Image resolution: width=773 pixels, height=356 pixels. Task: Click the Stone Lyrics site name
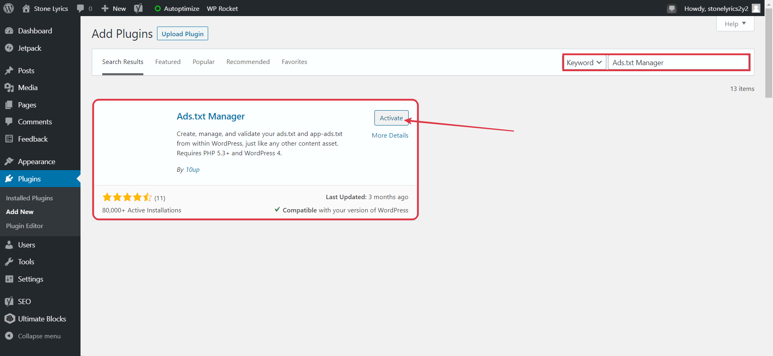click(51, 8)
